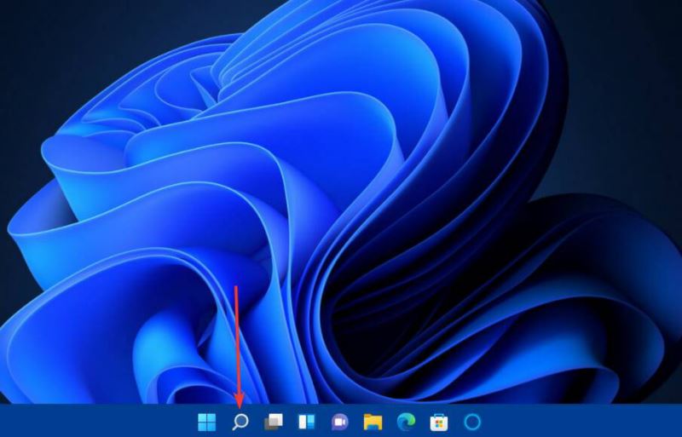682x437 pixels.
Task: Open the Widgets panel icon
Action: pos(306,422)
